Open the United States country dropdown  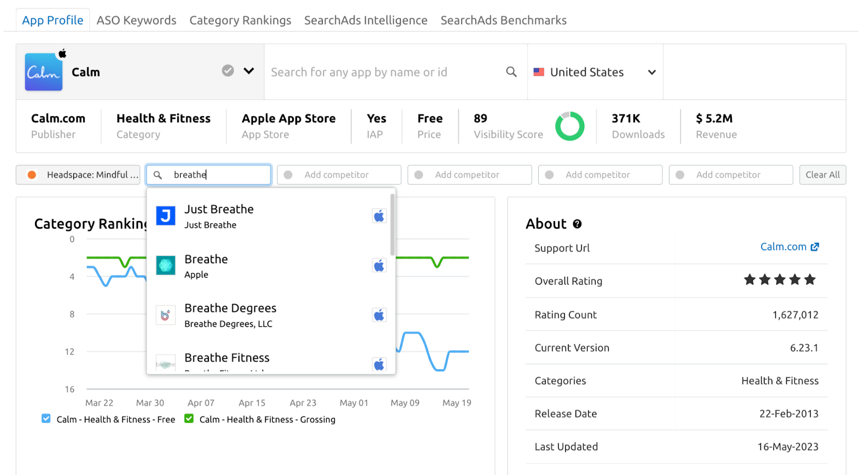pyautogui.click(x=595, y=72)
